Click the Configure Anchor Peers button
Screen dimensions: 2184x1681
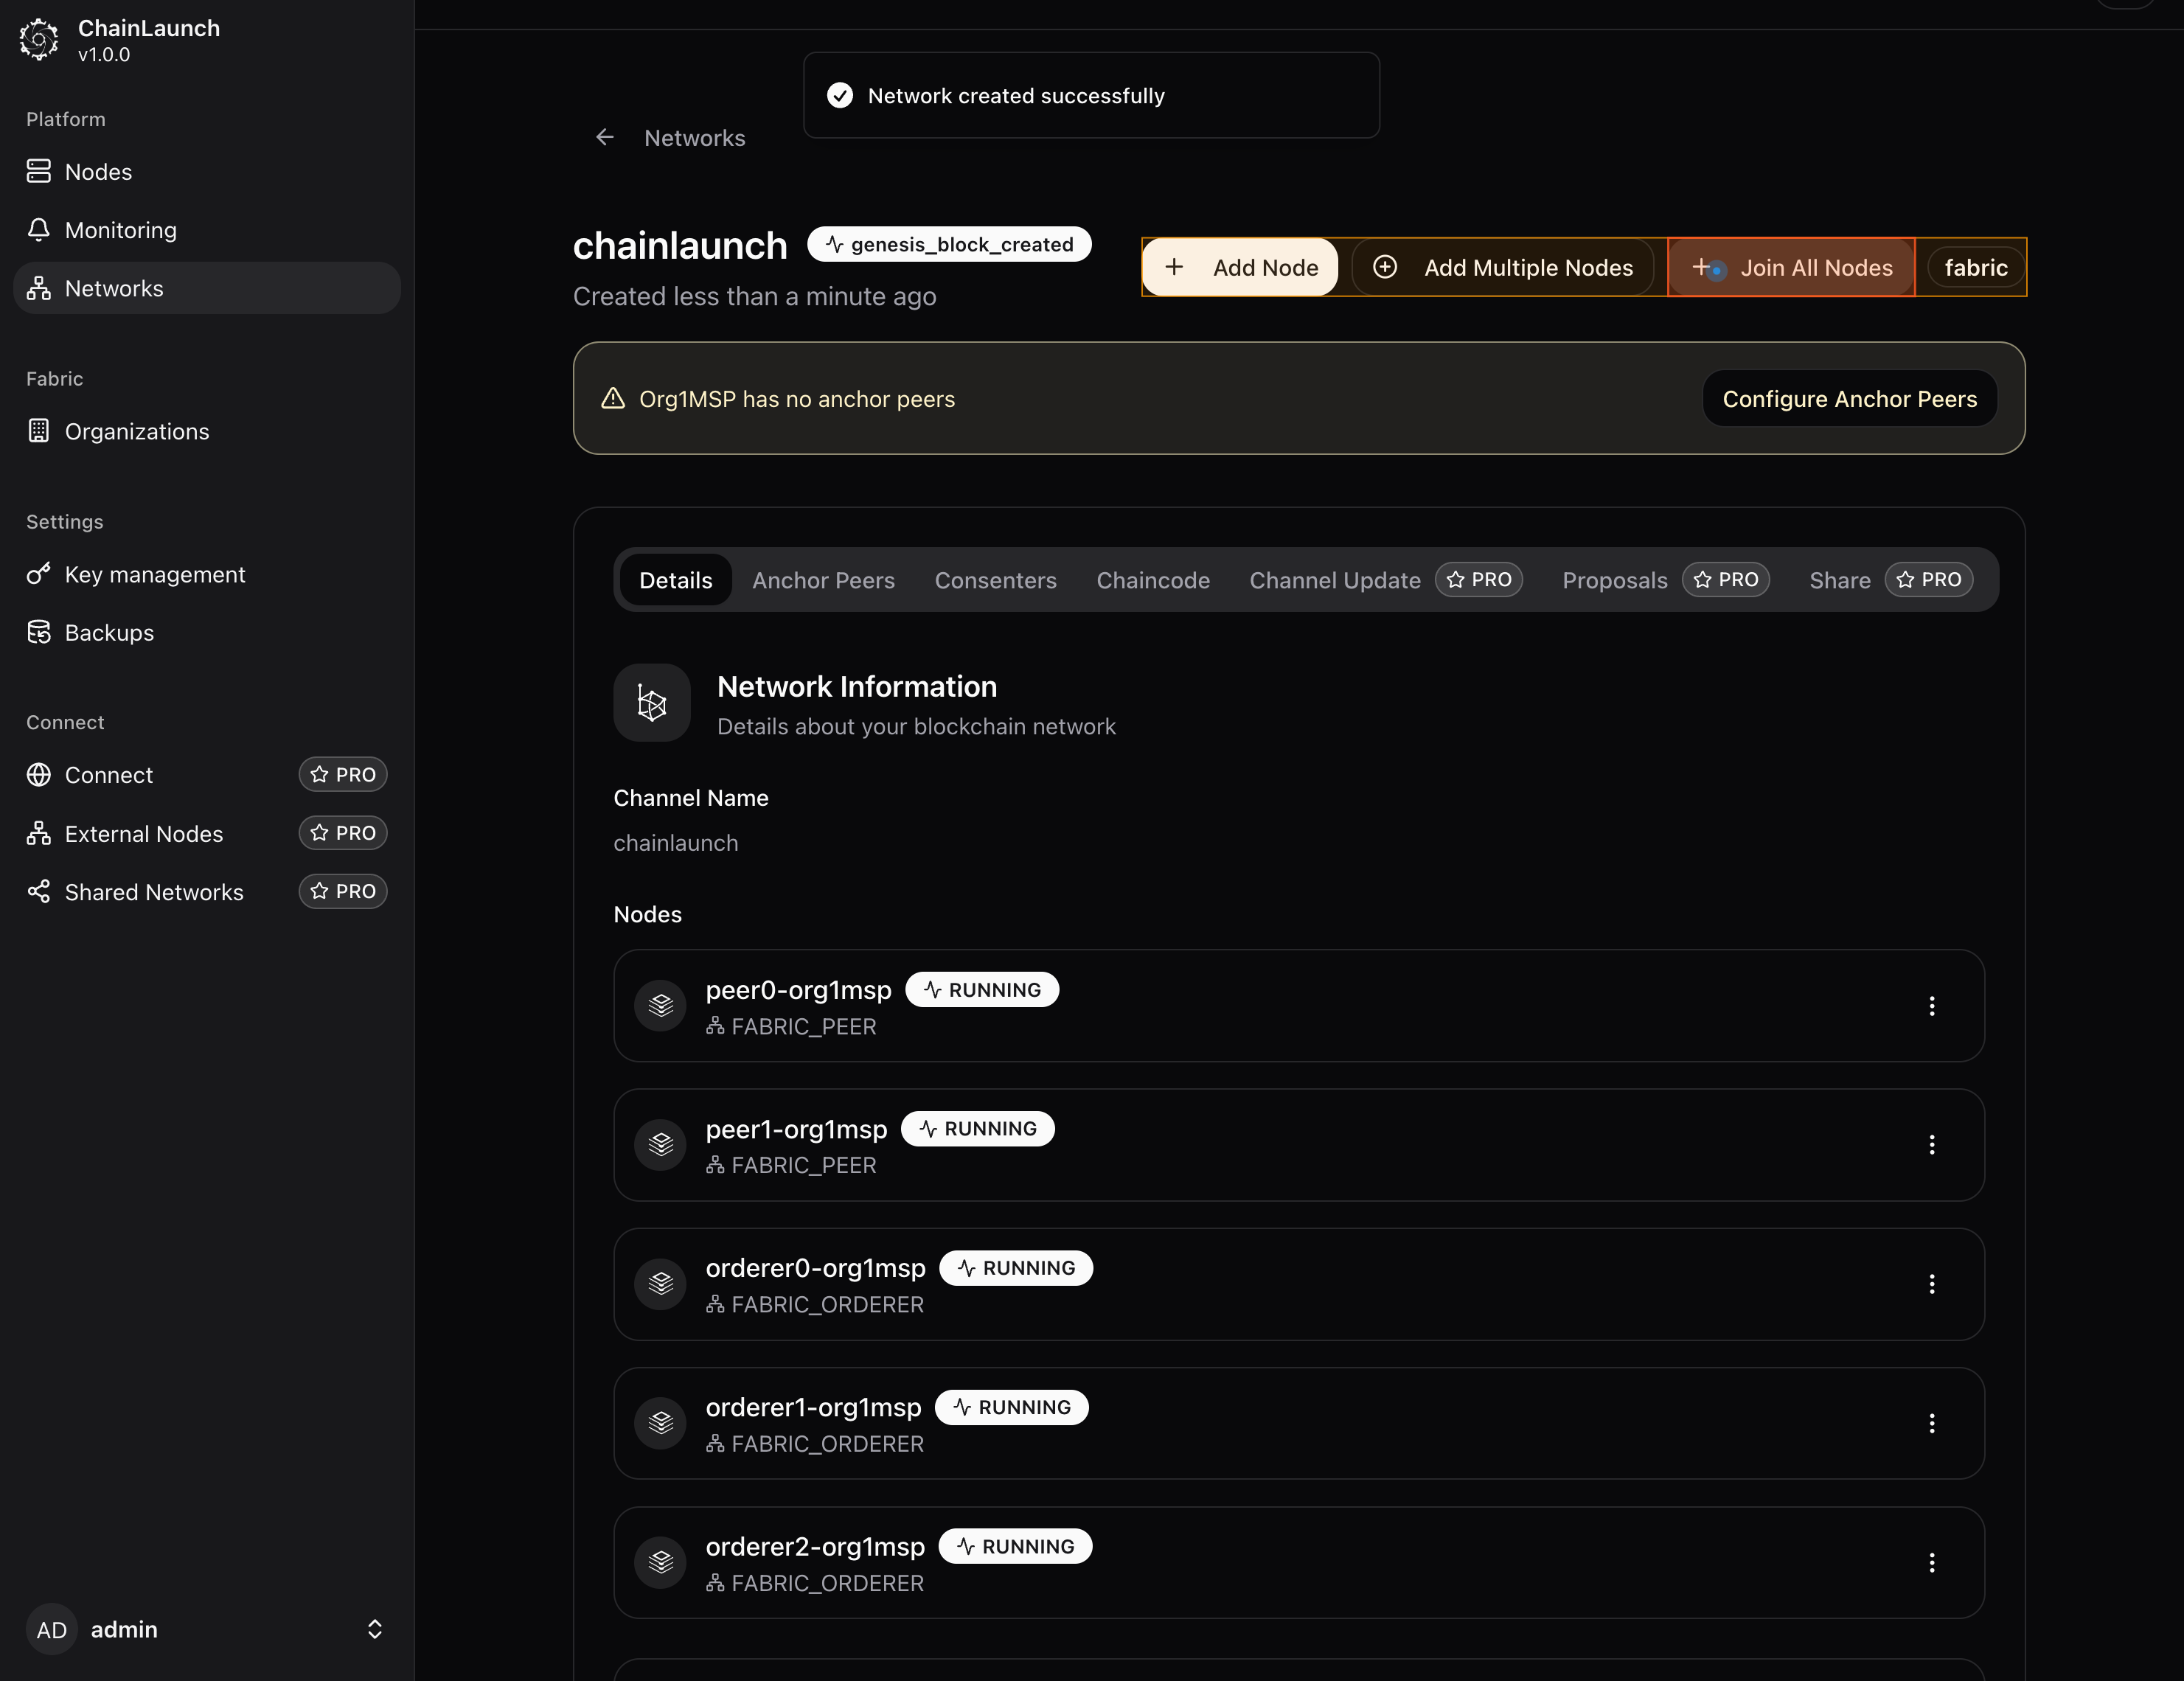click(x=1849, y=399)
